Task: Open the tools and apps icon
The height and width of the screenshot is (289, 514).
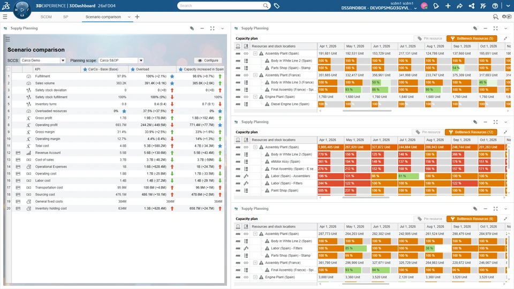Action: click(x=483, y=5)
